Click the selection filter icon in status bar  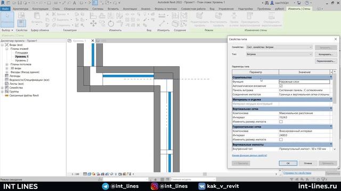click(323, 179)
